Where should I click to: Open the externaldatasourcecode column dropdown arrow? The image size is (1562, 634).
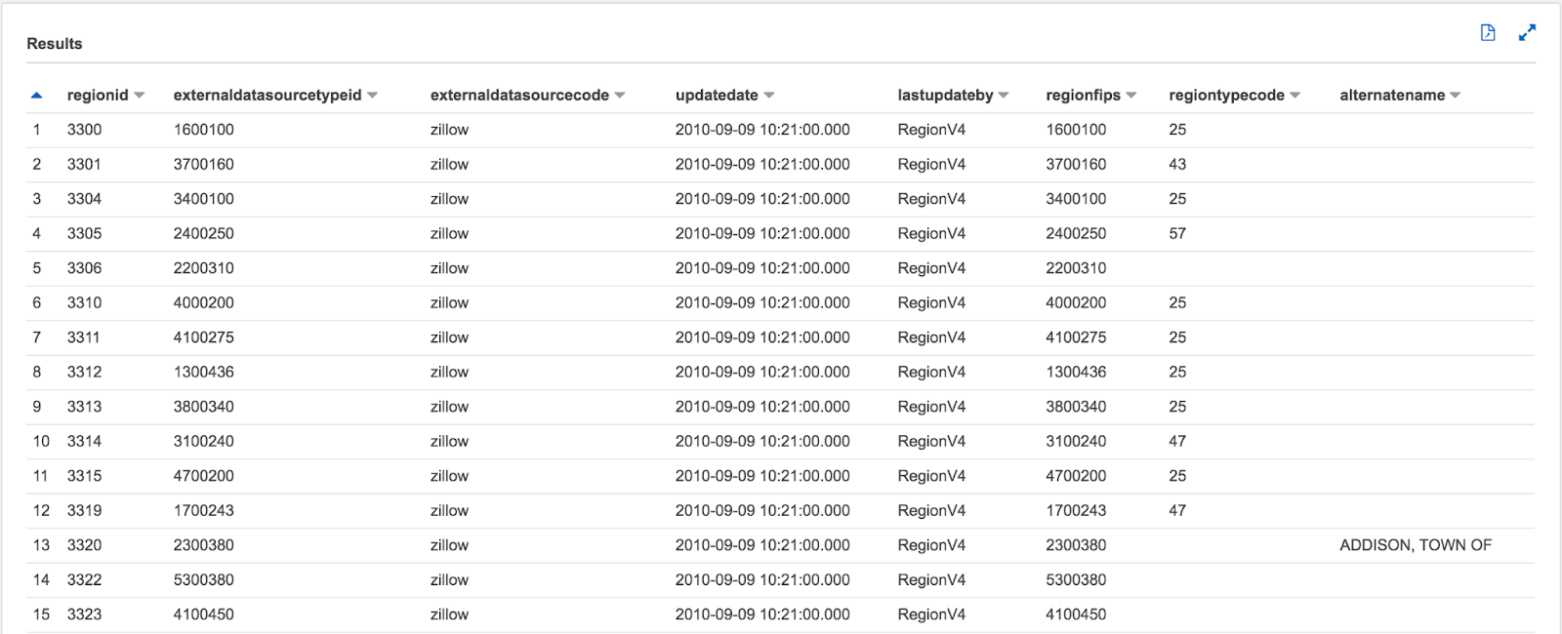[620, 96]
